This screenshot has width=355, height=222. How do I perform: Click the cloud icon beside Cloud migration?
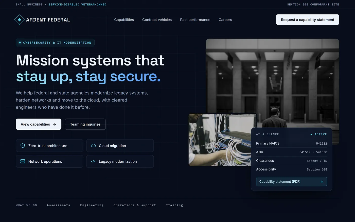pyautogui.click(x=93, y=146)
